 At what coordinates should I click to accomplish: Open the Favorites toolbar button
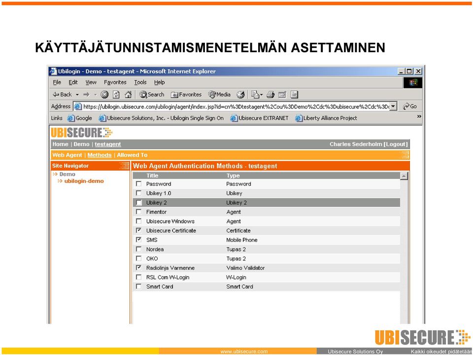(186, 95)
